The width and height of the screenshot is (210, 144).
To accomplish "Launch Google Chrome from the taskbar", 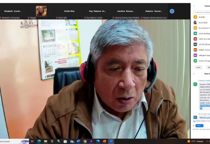I will coord(85,141).
